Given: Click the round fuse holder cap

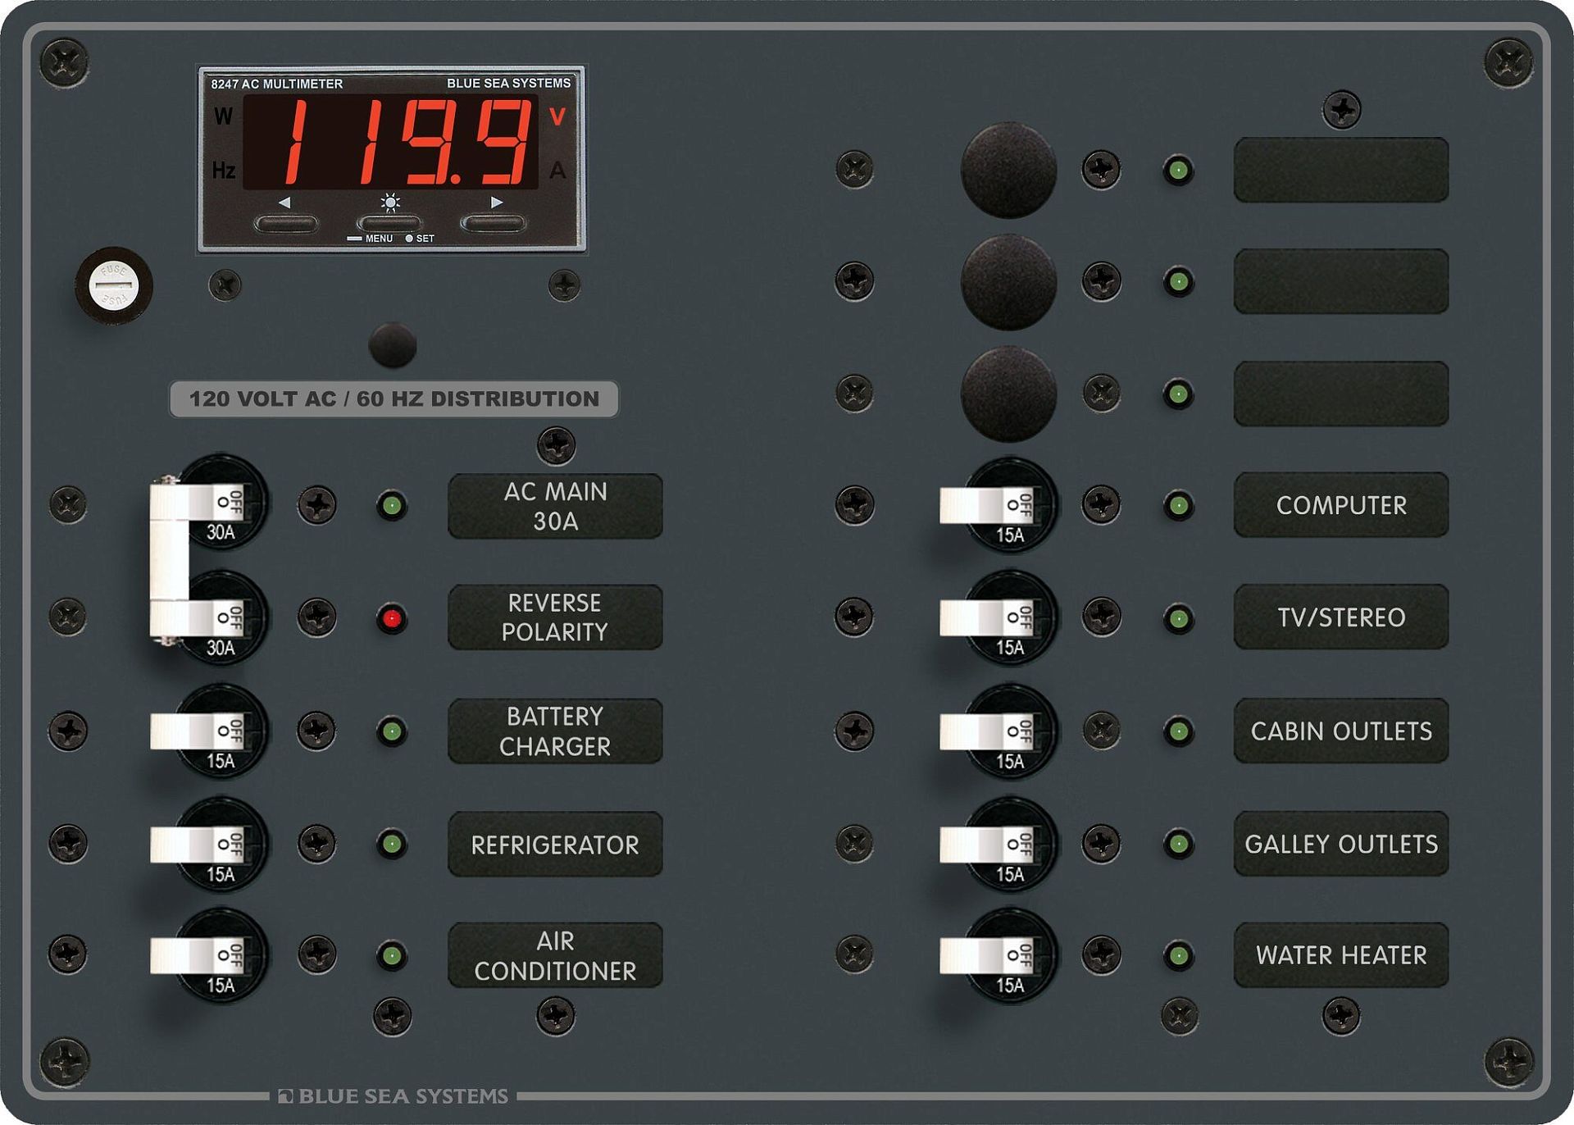Looking at the screenshot, I should coord(113,285).
